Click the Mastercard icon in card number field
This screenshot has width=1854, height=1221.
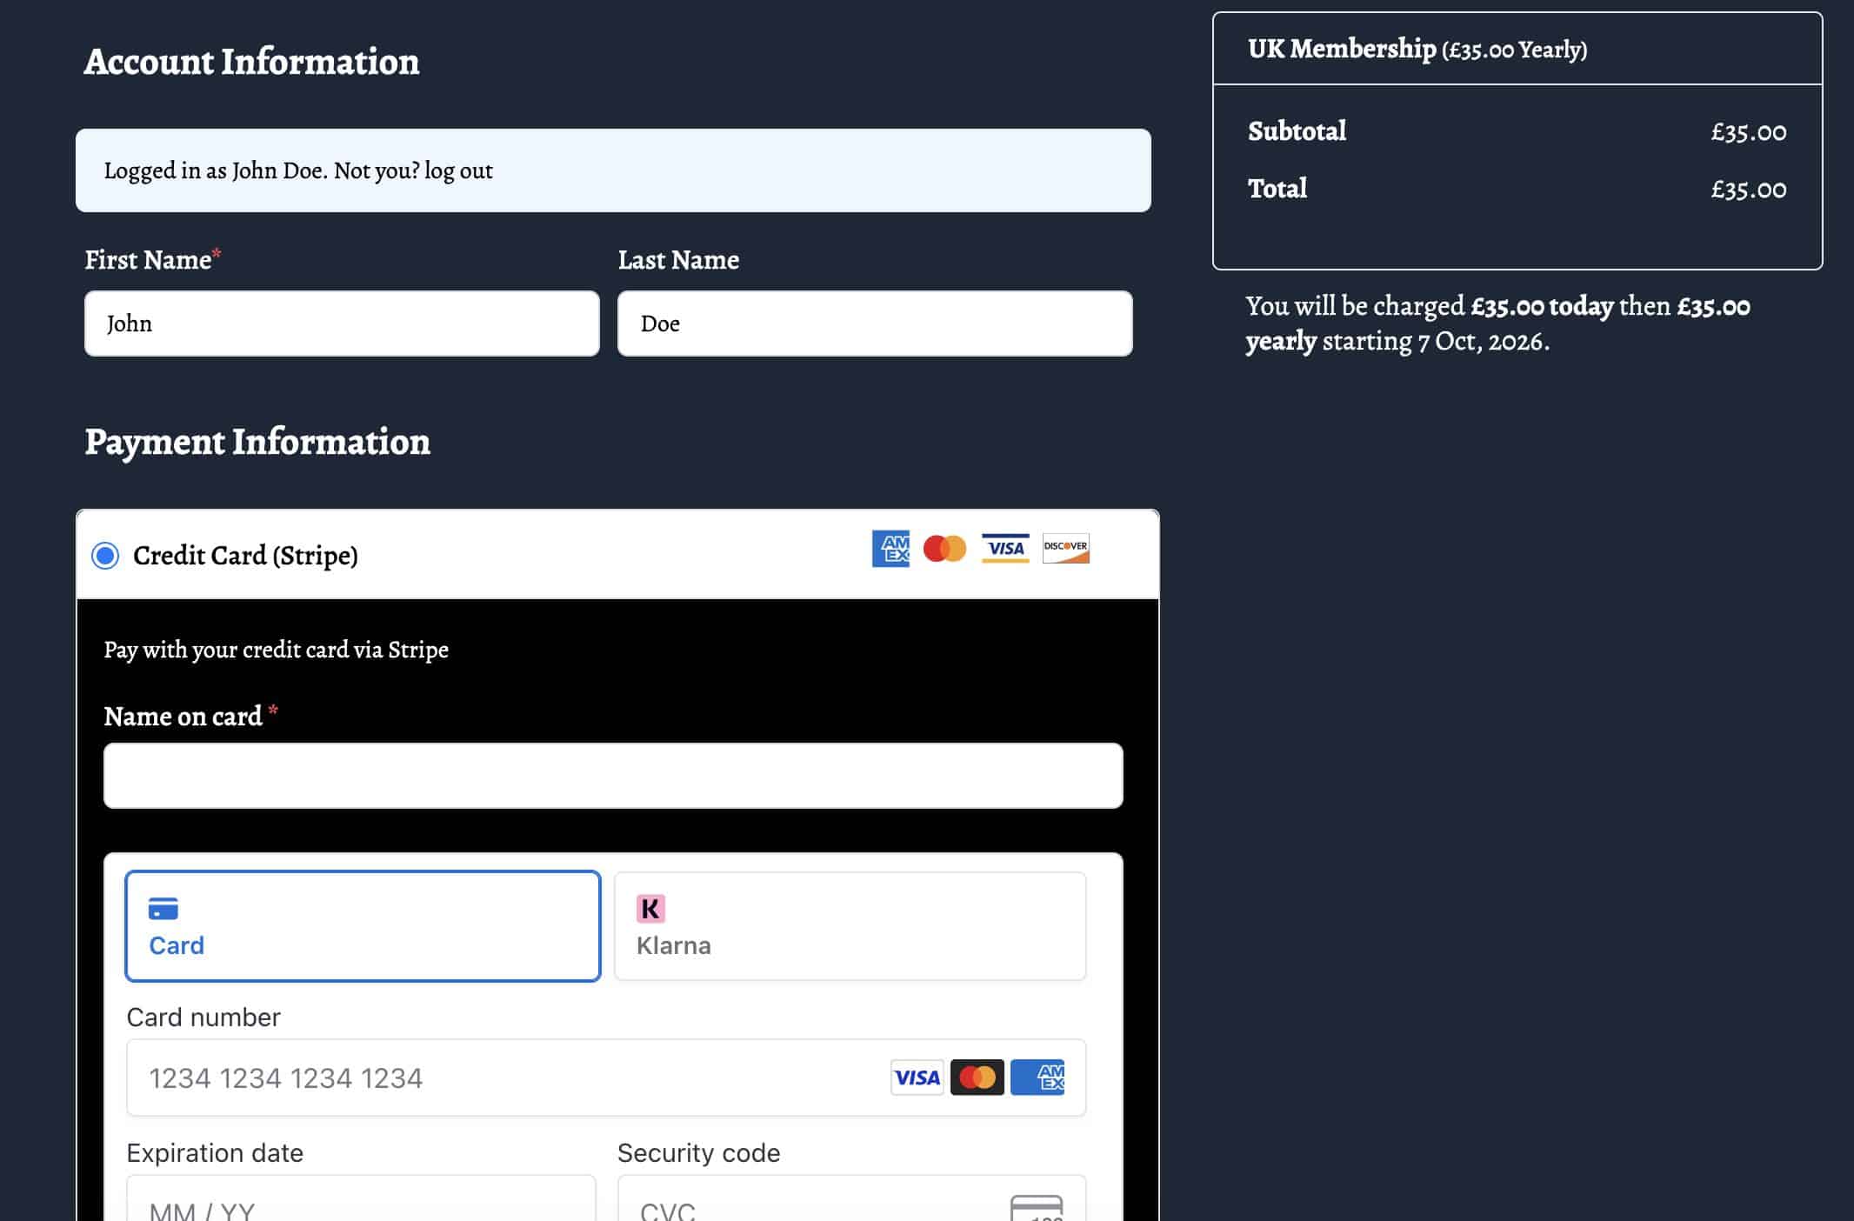point(977,1078)
